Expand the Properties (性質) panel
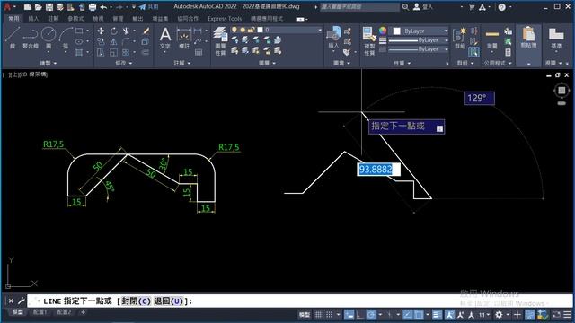The height and width of the screenshot is (323, 575). 402,63
